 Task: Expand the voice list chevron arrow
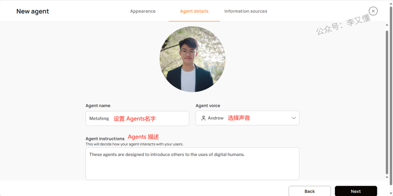click(x=294, y=118)
